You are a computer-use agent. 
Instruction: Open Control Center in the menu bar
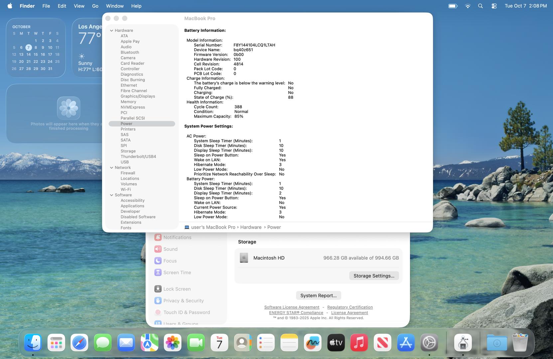(x=494, y=6)
